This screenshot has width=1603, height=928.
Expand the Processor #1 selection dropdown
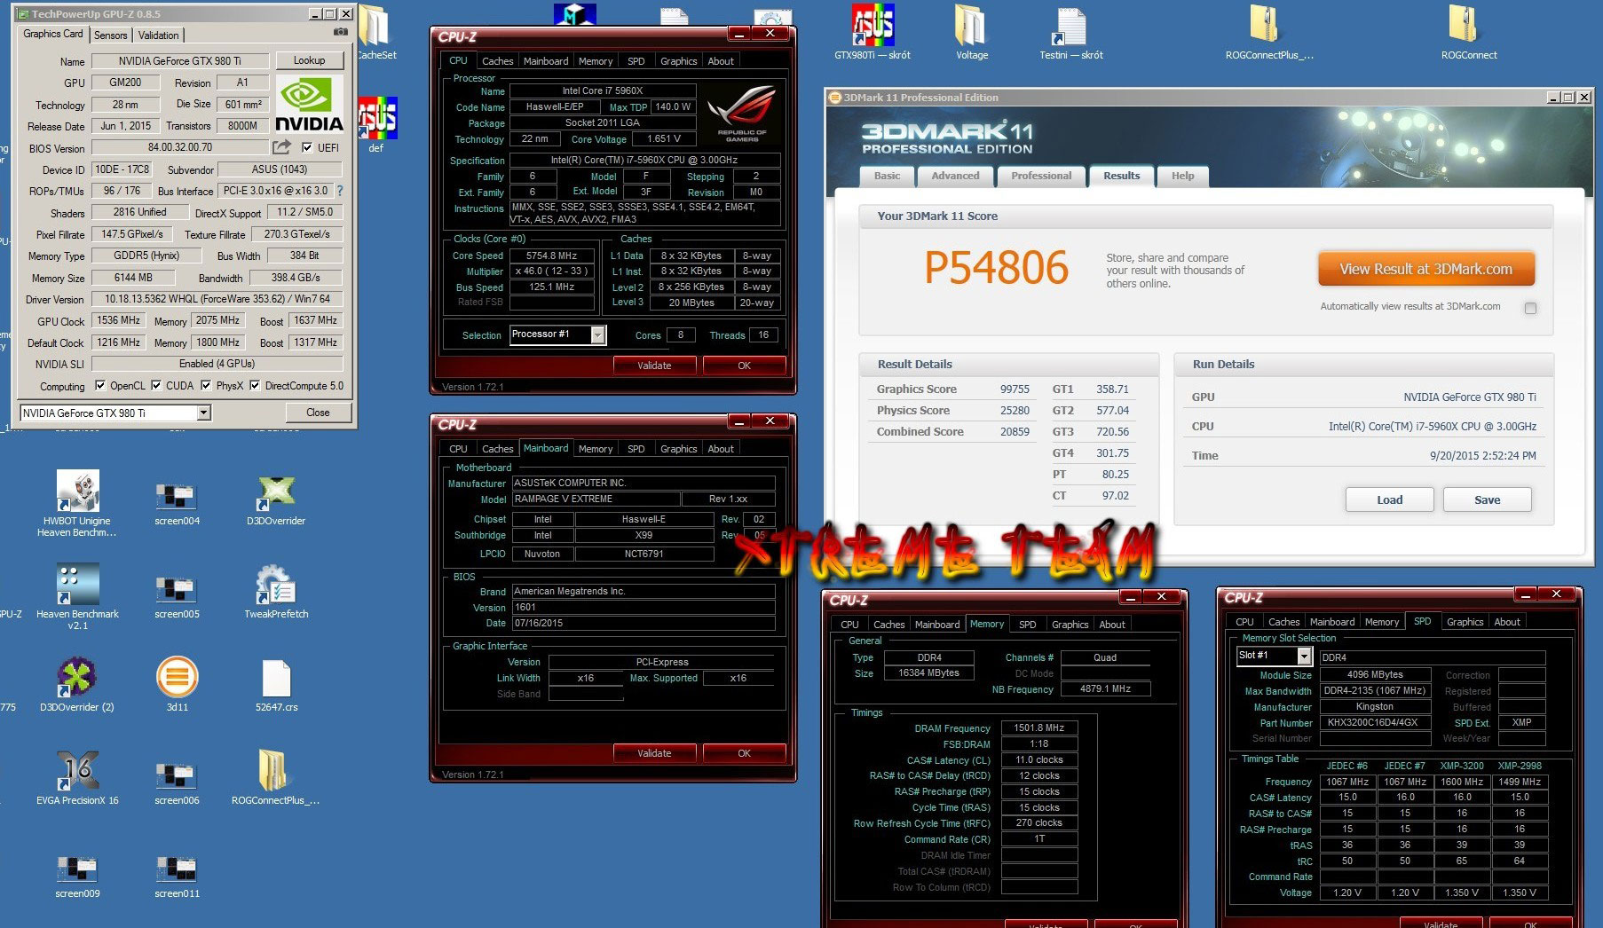(598, 334)
